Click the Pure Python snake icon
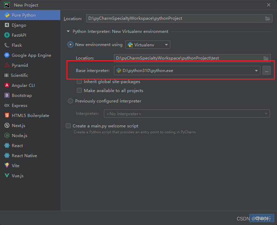 (x=7, y=15)
